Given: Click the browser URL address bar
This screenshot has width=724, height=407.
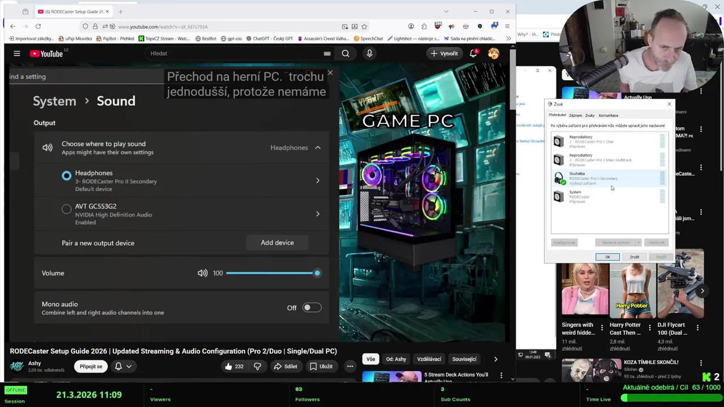Looking at the screenshot, I should tap(226, 27).
